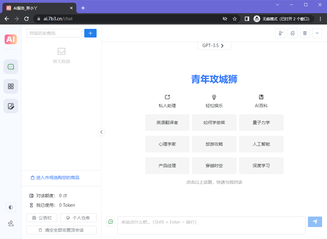Click the green chat icon beside the input box
The width and height of the screenshot is (327, 239).
click(111, 221)
